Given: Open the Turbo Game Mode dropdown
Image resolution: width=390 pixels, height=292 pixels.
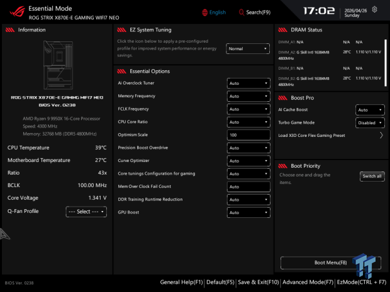Looking at the screenshot, I should (x=370, y=122).
